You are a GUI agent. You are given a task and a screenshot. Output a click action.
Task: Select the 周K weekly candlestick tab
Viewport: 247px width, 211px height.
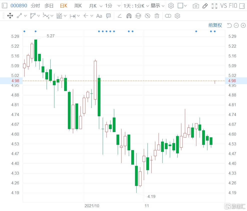(x=78, y=6)
